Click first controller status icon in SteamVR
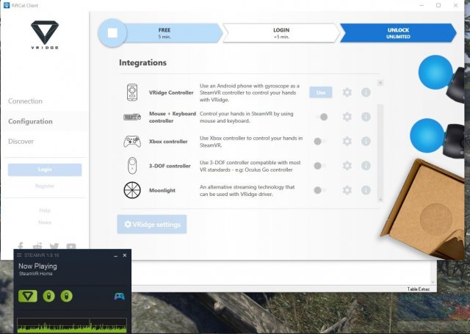 (x=49, y=296)
